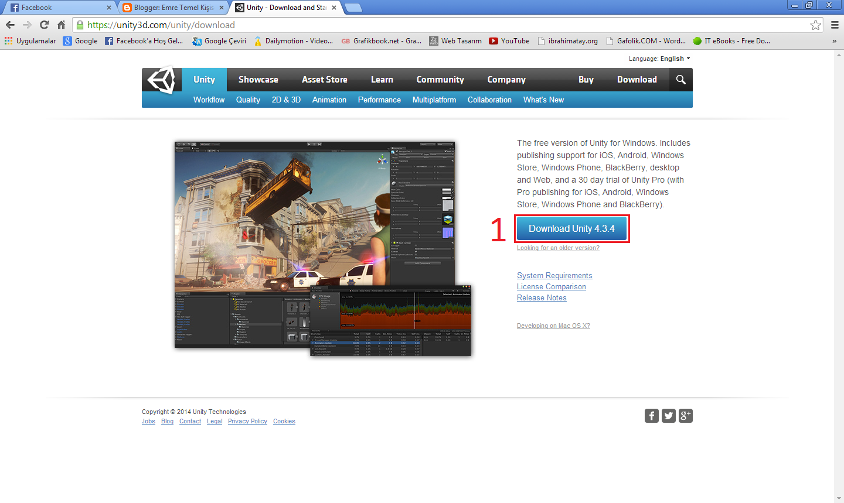Go to the 2D & 3D sub-menu page
This screenshot has width=844, height=503.
[x=286, y=100]
